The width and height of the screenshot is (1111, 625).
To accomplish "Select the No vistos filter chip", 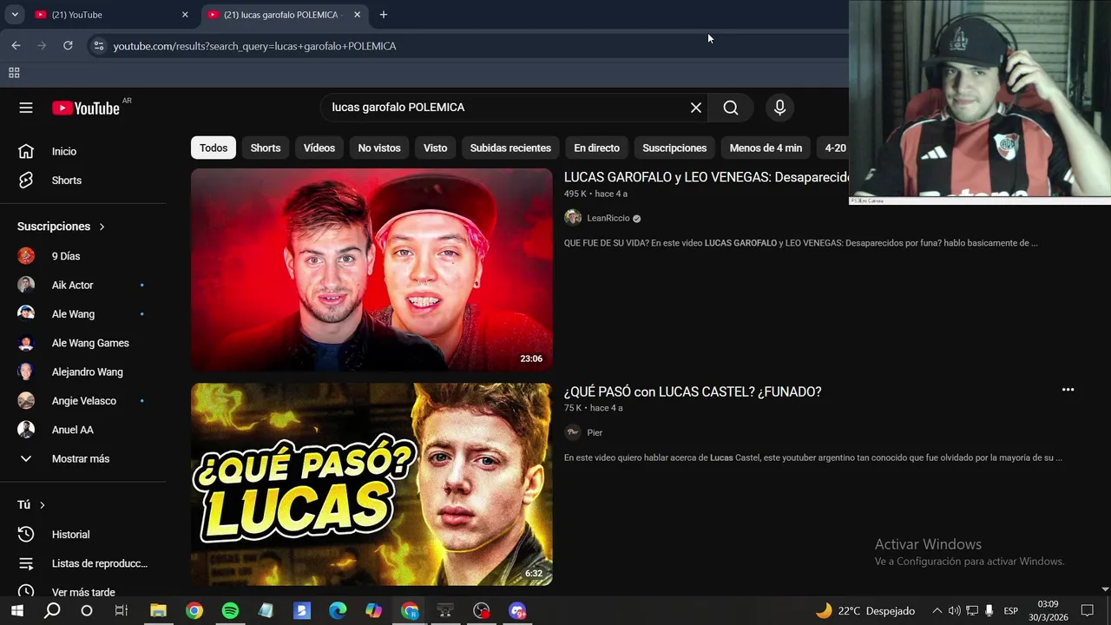I will pos(379,148).
